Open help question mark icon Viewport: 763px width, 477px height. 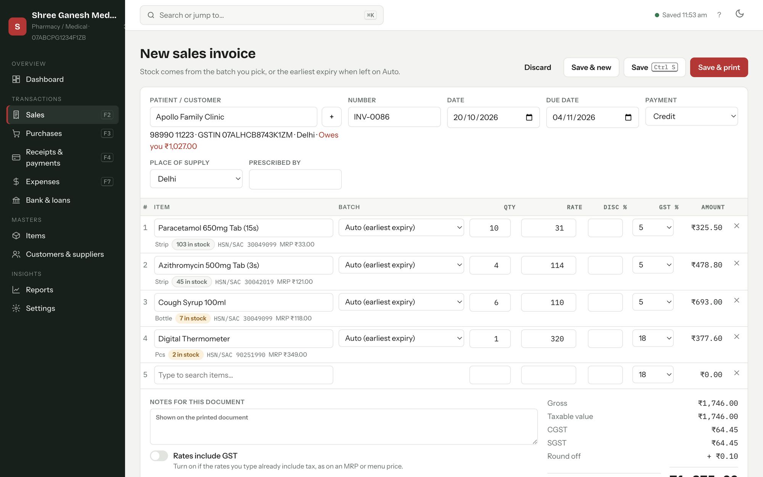pos(719,15)
